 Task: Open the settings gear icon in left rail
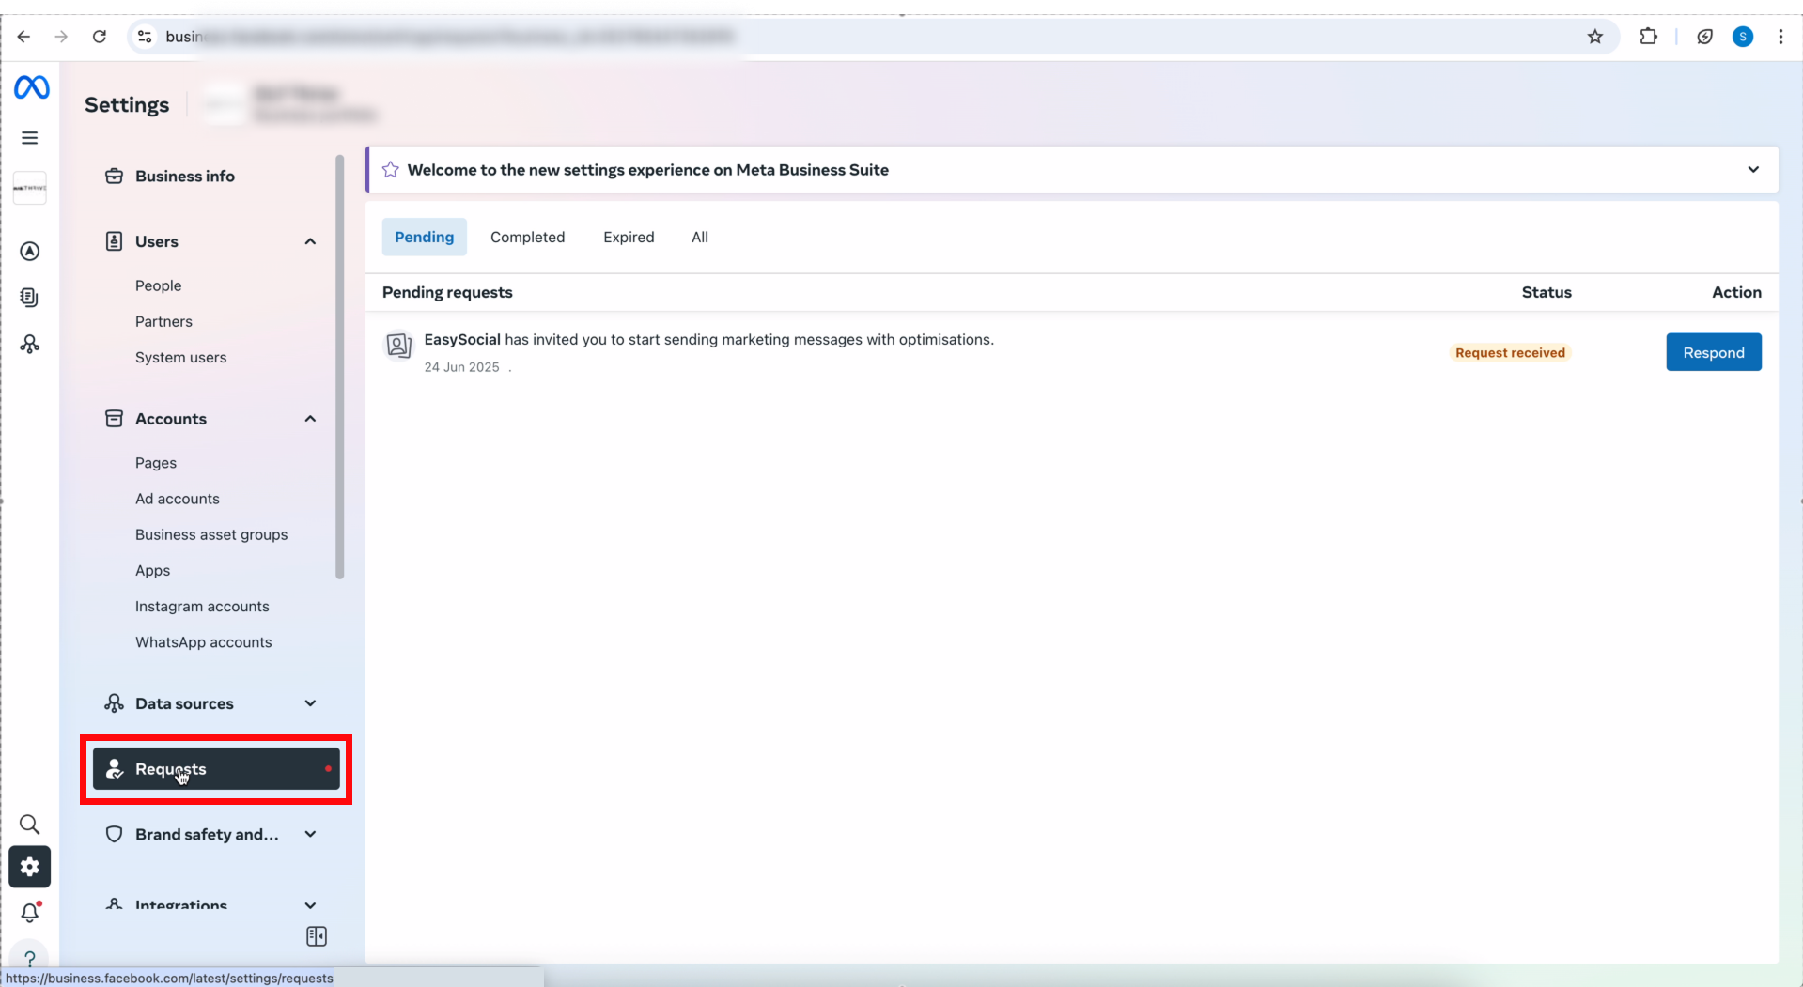pyautogui.click(x=30, y=867)
